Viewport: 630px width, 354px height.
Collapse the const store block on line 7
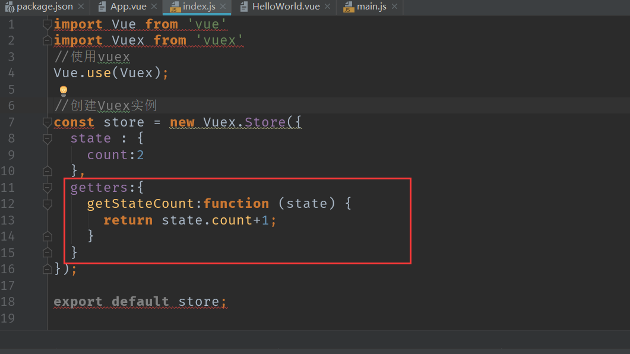47,122
